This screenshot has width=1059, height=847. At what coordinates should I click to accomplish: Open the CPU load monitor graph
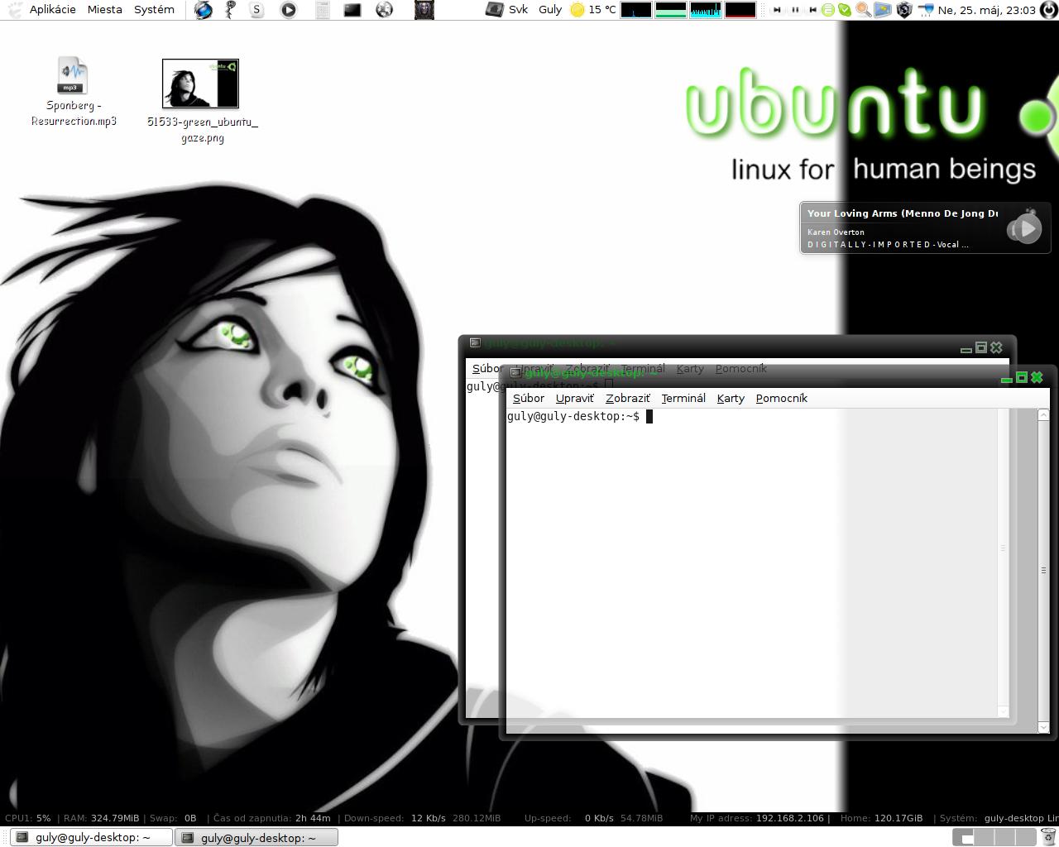(x=636, y=10)
